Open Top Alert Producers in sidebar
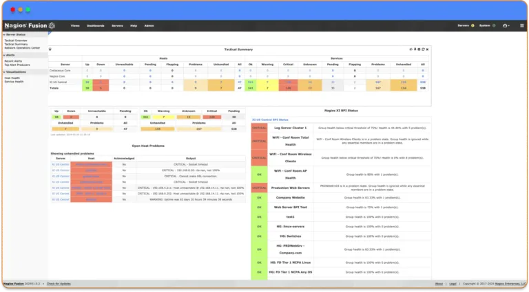Screen dimensions: 529x292 coord(17,64)
